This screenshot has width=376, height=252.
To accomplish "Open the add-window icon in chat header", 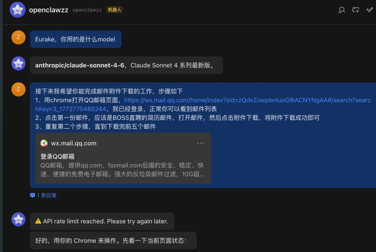I will coord(355,10).
